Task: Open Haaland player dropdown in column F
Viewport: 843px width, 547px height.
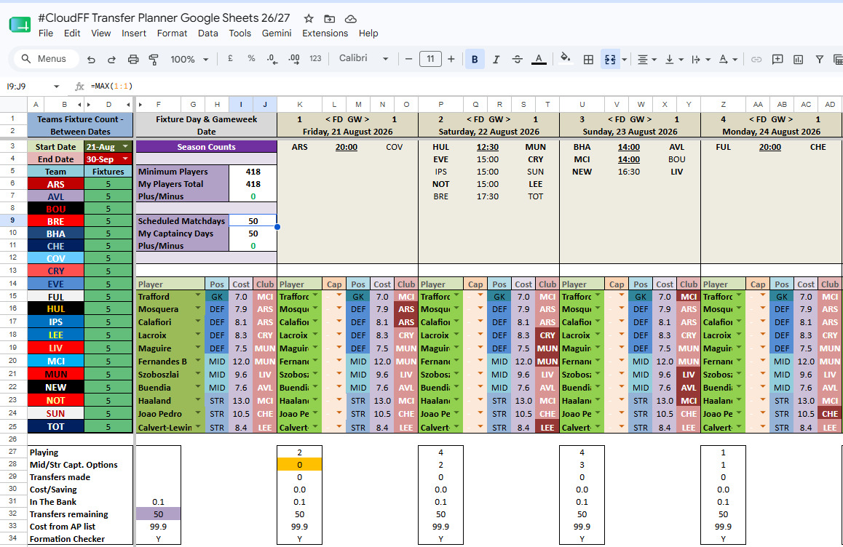Action: click(x=198, y=400)
